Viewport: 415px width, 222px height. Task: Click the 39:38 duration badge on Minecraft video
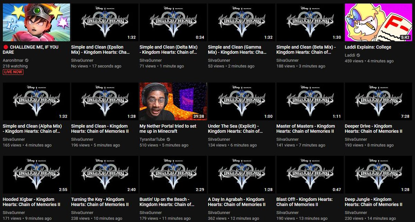pos(198,116)
